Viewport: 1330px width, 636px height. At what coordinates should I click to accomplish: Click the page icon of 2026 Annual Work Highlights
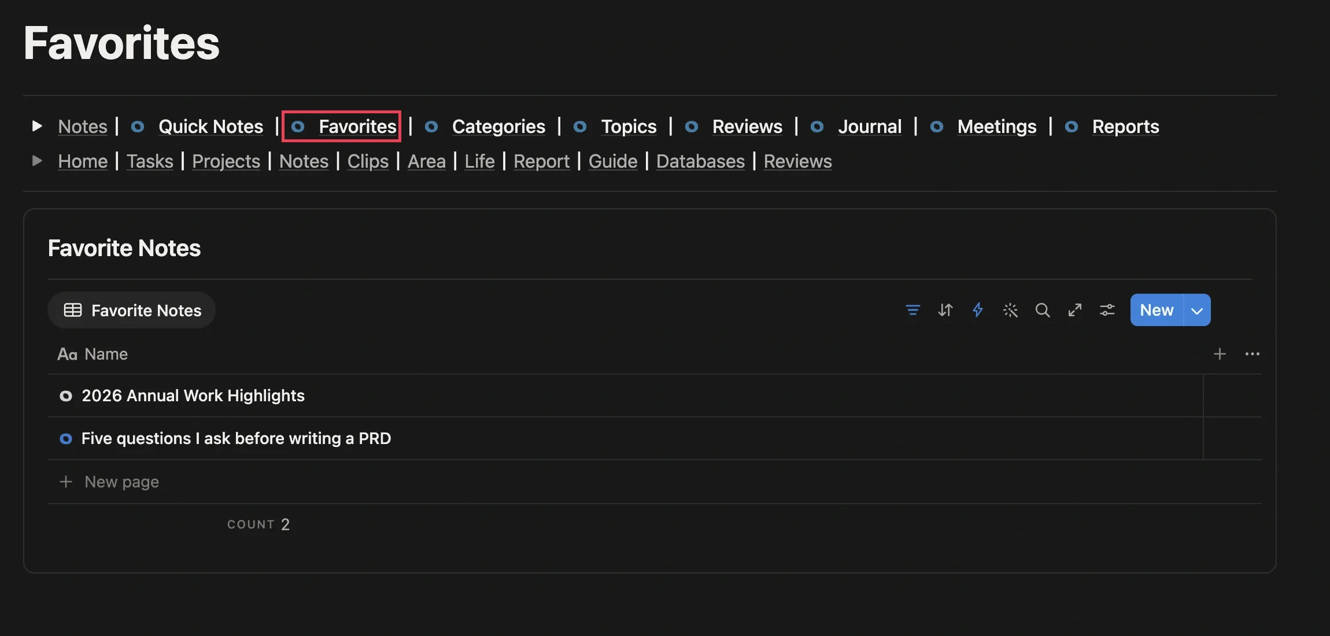[x=66, y=396]
